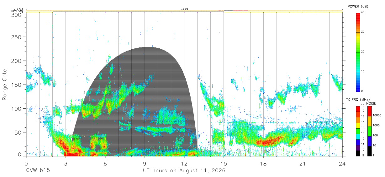Click the 250 label on the range gate axis
This screenshot has width=385, height=177.
pyautogui.click(x=16, y=37)
